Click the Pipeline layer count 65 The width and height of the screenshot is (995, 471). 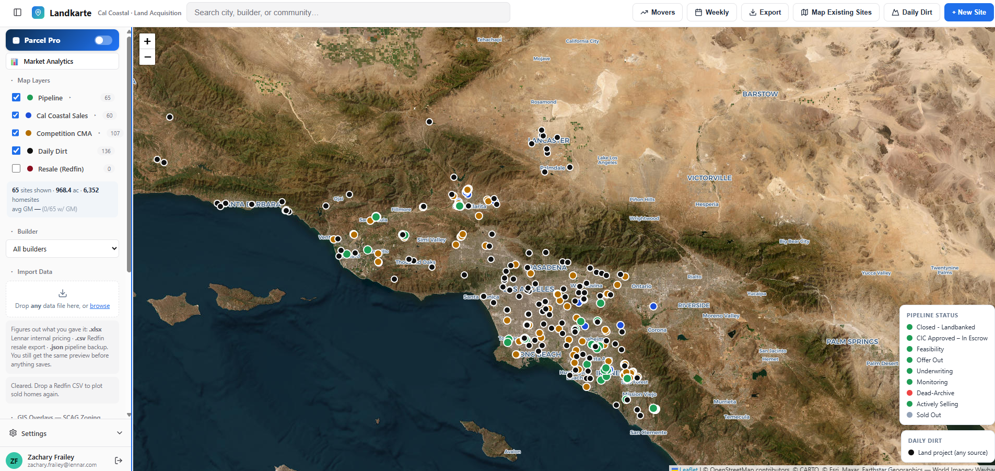(x=108, y=98)
